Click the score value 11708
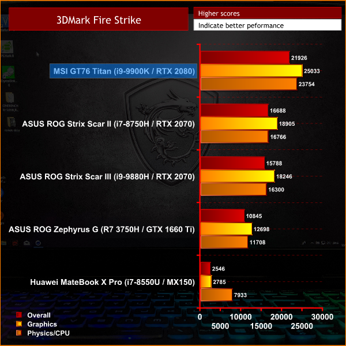 257,243
